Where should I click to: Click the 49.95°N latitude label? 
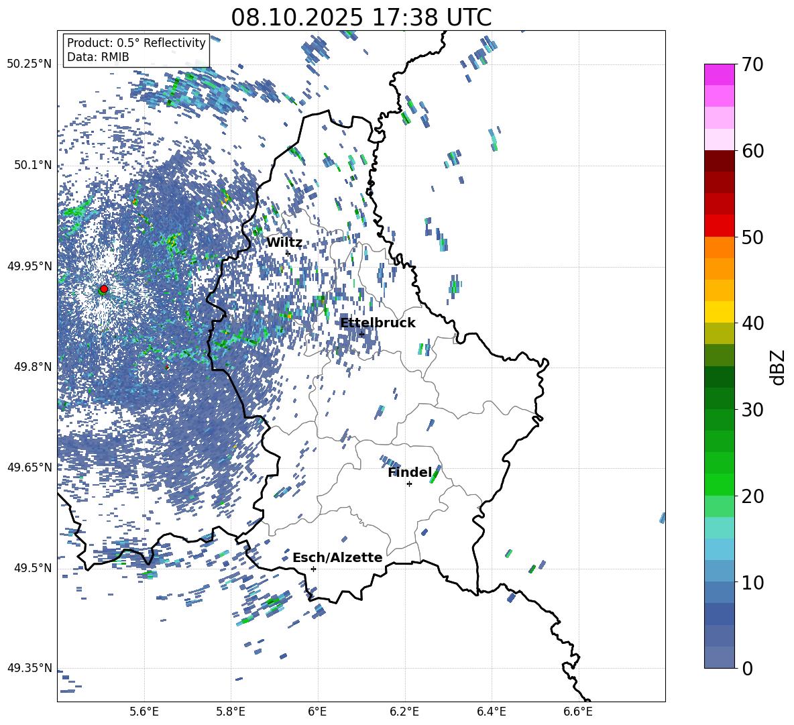point(30,266)
